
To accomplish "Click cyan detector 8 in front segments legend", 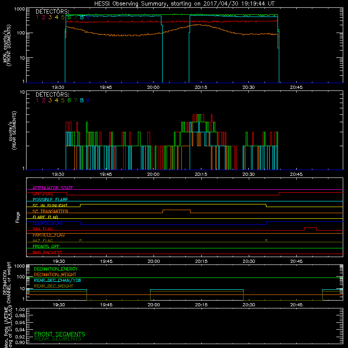I will tap(82, 17).
